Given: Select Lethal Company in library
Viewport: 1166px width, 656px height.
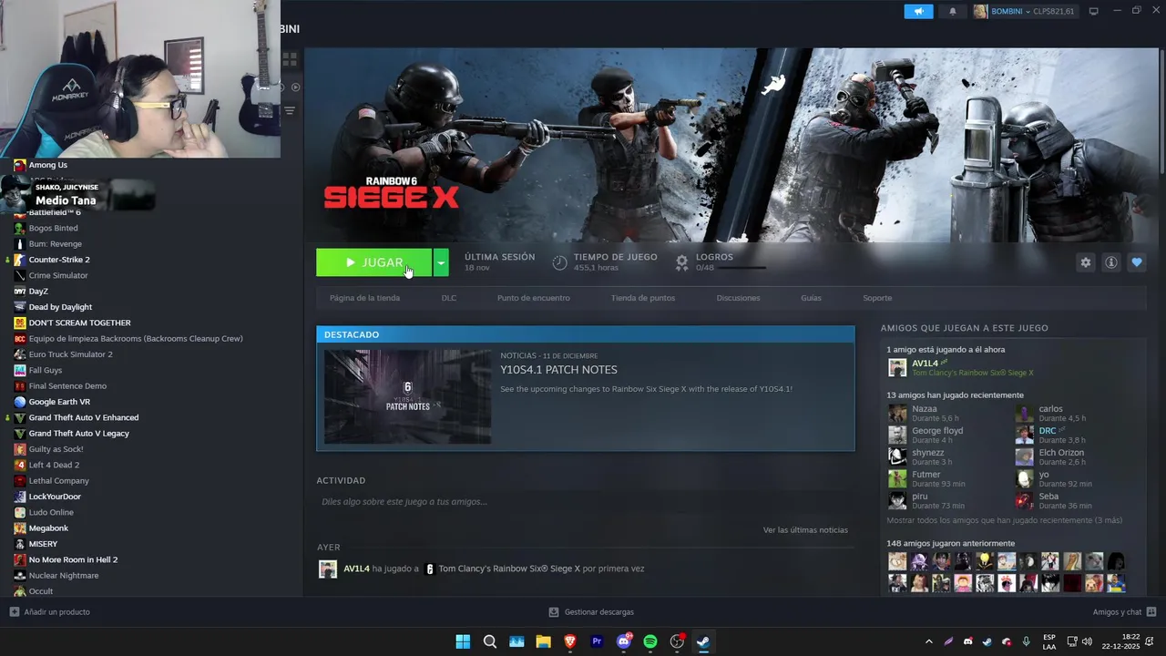Looking at the screenshot, I should pos(59,480).
